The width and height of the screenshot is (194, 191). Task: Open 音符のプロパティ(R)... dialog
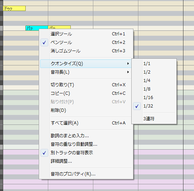coord(86,174)
